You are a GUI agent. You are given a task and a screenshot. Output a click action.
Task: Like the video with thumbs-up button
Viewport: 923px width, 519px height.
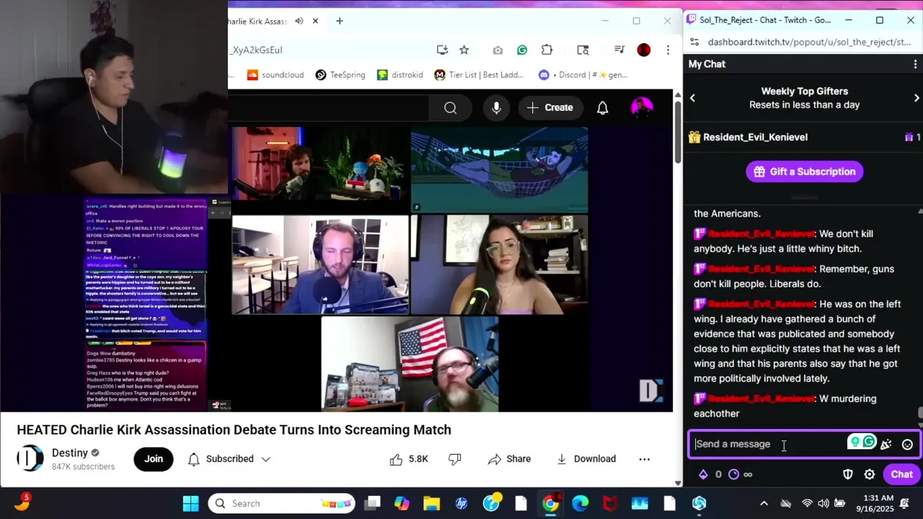coord(409,459)
